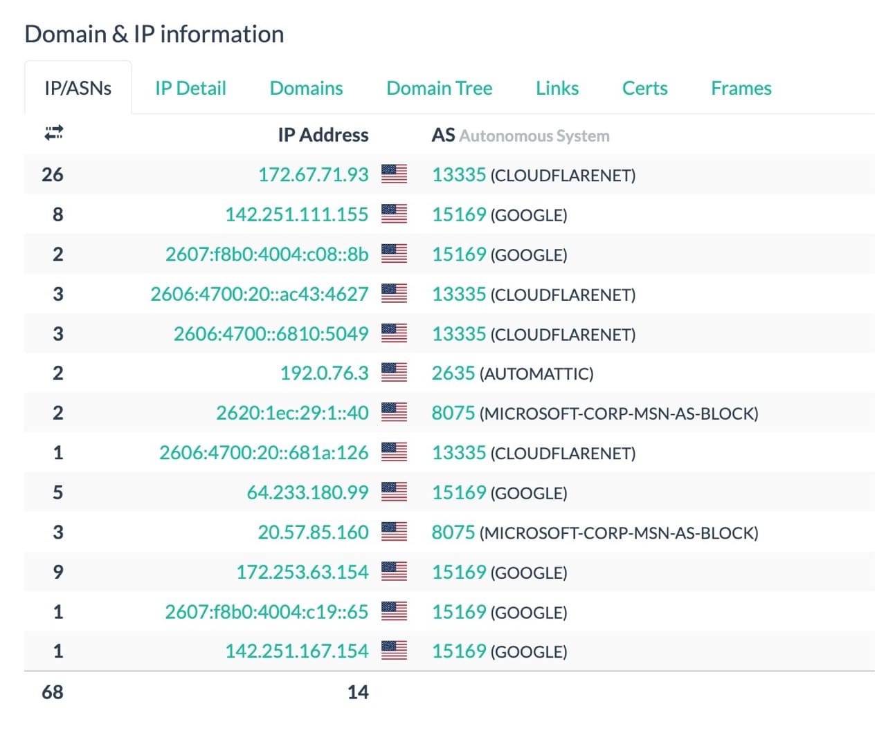Open ASN 15169 in the 142.251.167.154 row
The width and height of the screenshot is (886, 733).
[x=459, y=651]
